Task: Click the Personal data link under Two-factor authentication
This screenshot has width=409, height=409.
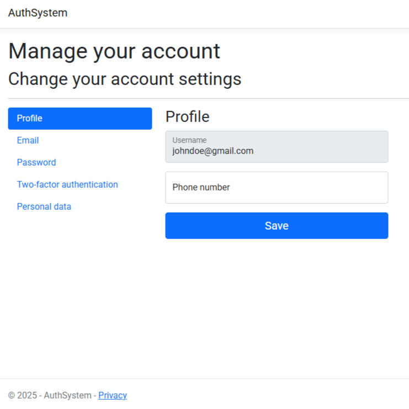Action: 44,207
